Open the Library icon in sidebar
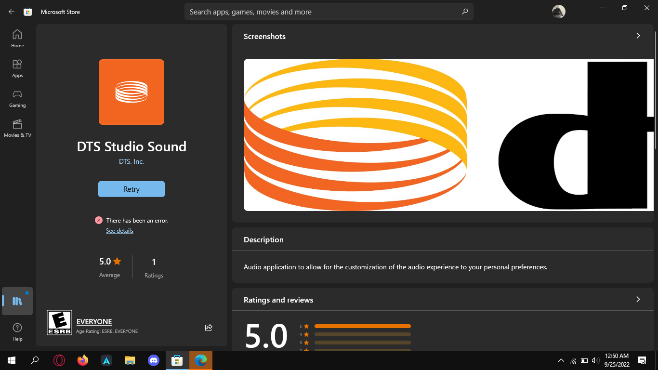This screenshot has height=370, width=658. coord(17,301)
